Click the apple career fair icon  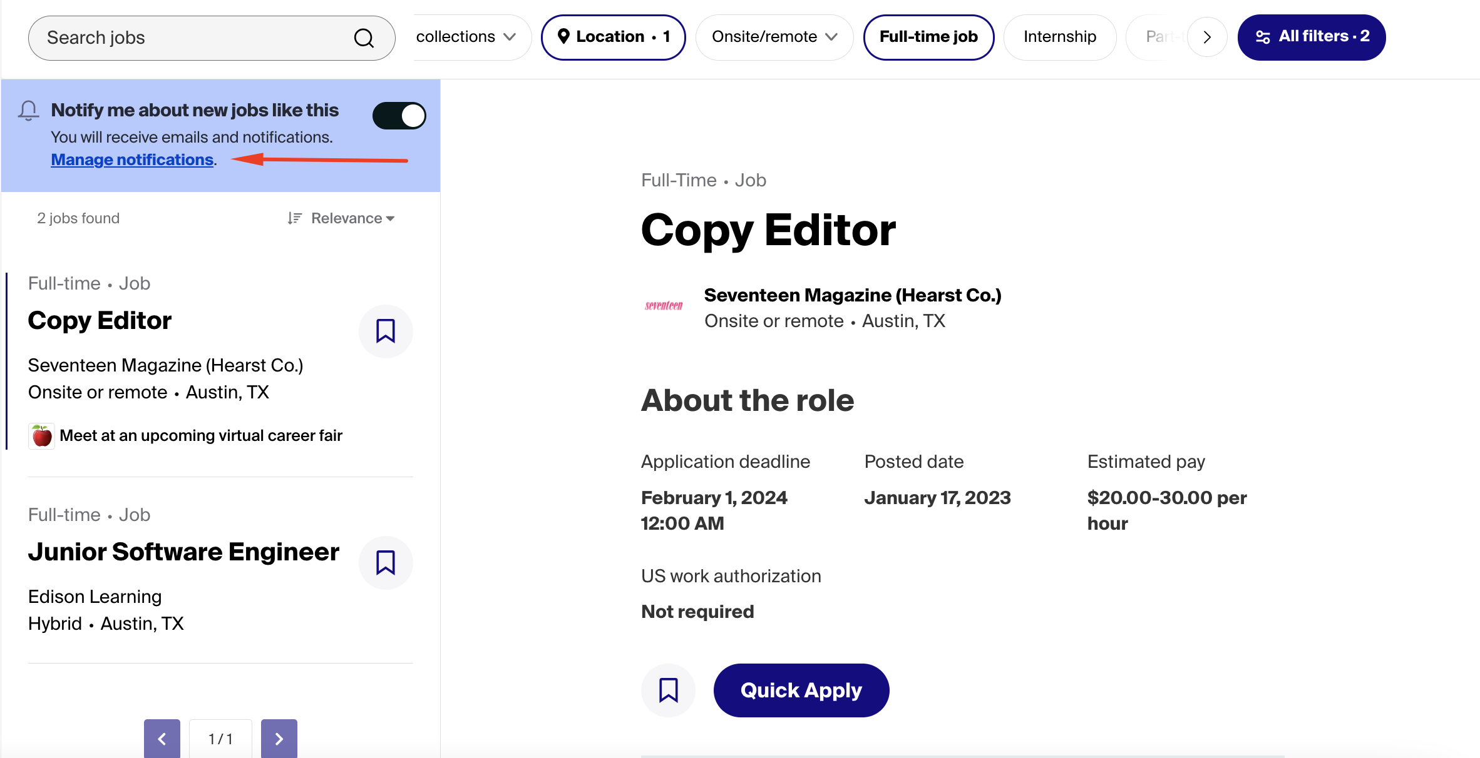[42, 436]
